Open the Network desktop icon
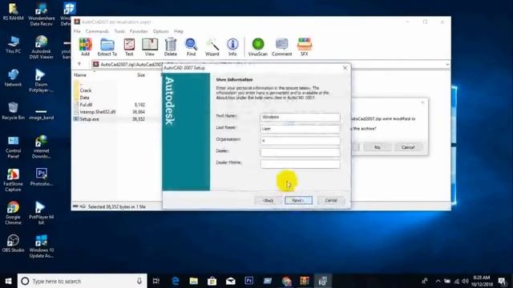Screen dimensions: 513x288 coord(13,78)
